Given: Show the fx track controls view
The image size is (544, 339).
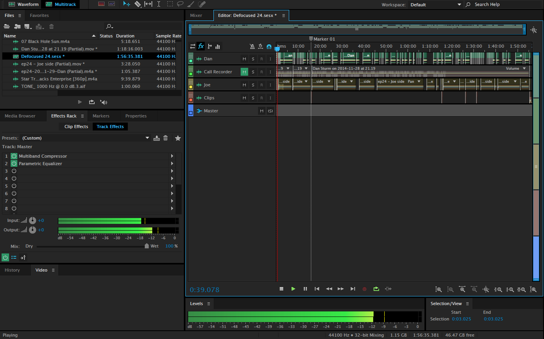Looking at the screenshot, I should (201, 46).
